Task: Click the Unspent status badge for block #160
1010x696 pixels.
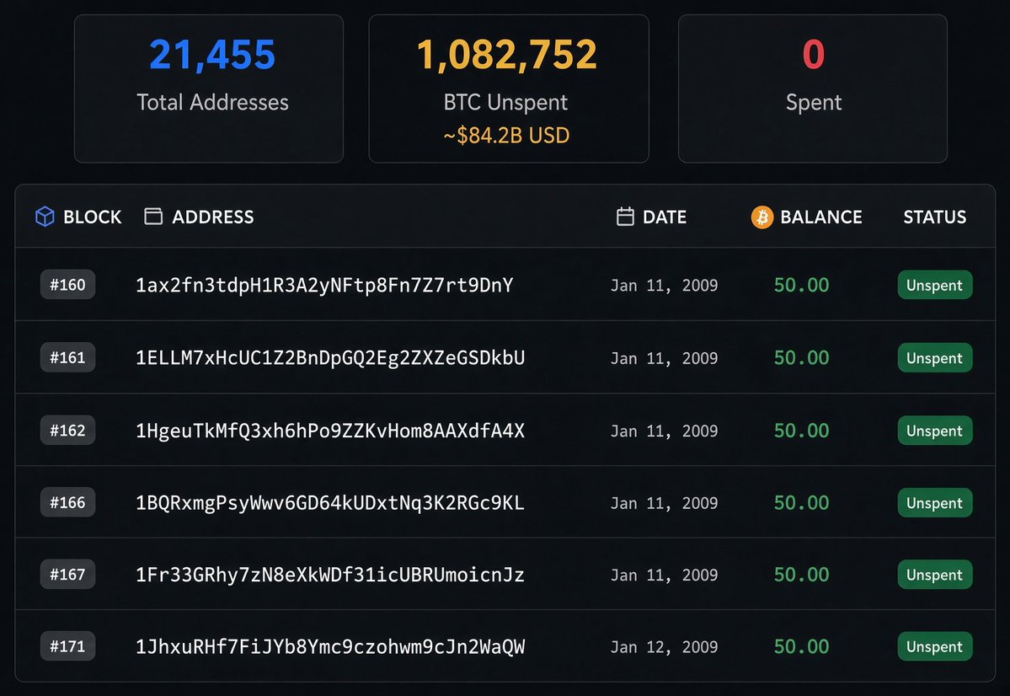Action: [935, 285]
